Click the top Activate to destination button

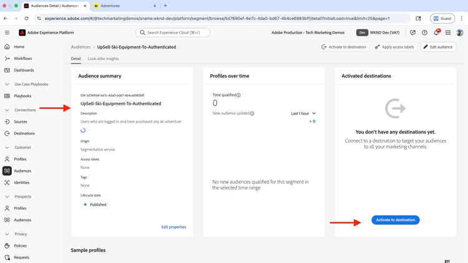point(344,47)
